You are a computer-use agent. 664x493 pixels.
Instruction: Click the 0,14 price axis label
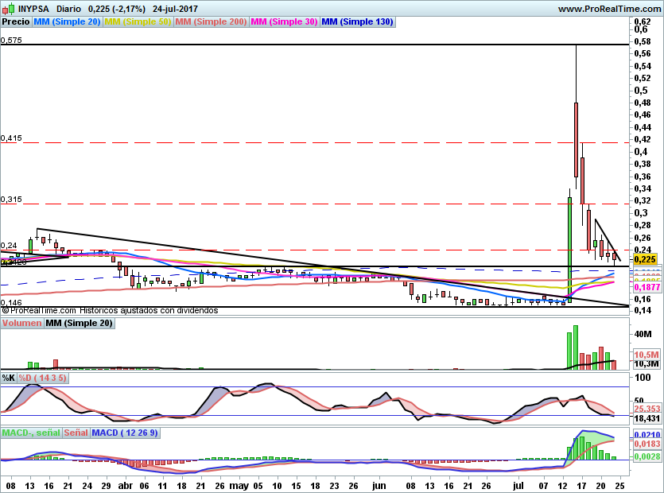643,310
